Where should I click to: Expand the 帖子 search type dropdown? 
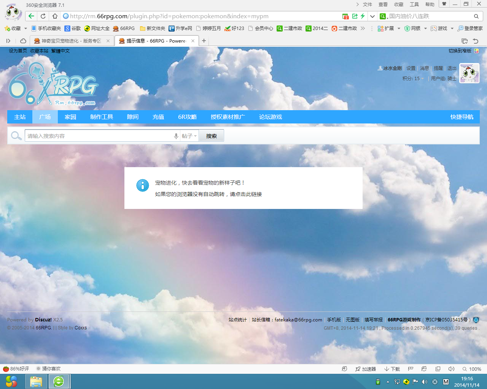189,136
